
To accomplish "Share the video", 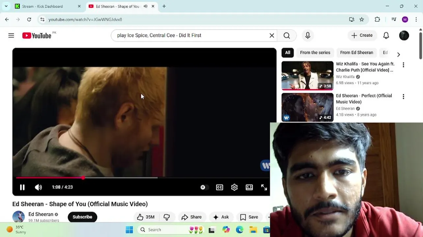I will pos(191,217).
